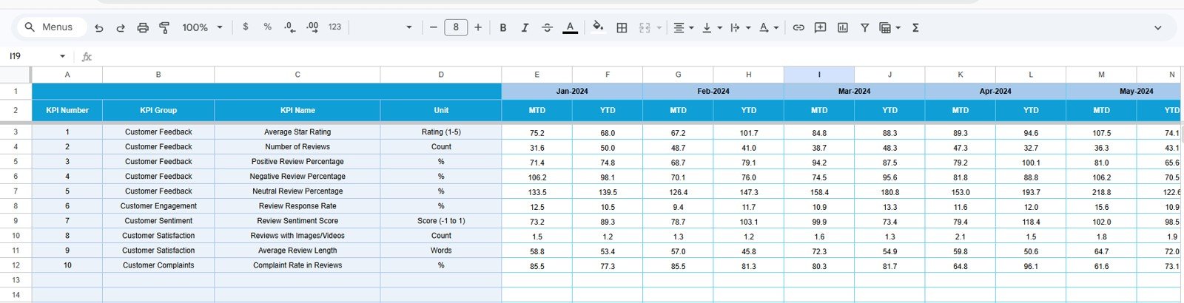
Task: Select the Complaint Rate in Reviews cell
Action: [x=297, y=265]
